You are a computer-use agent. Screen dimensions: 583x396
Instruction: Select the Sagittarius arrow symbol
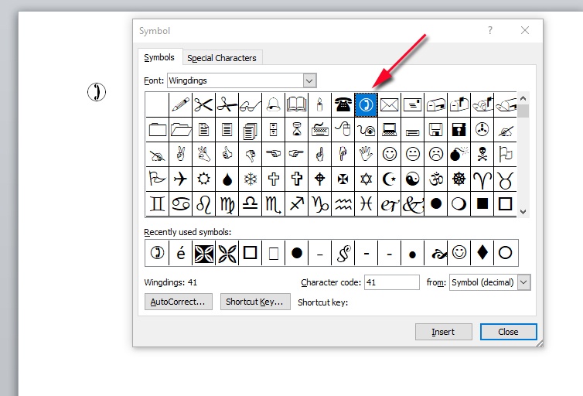click(x=296, y=203)
